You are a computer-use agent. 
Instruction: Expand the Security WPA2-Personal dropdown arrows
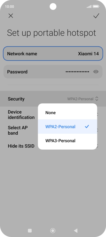tap(97, 99)
